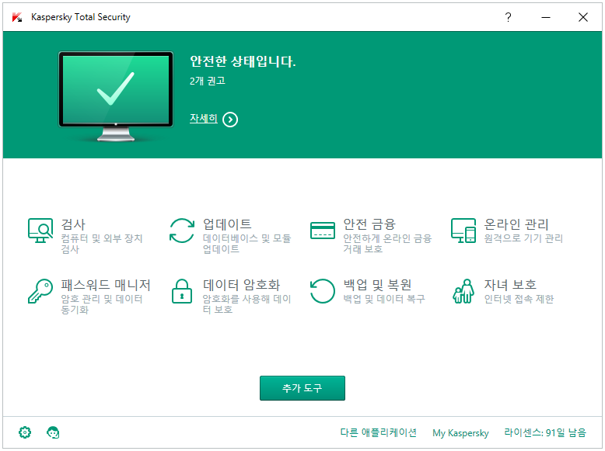Click the 검사 heading text

tap(73, 224)
